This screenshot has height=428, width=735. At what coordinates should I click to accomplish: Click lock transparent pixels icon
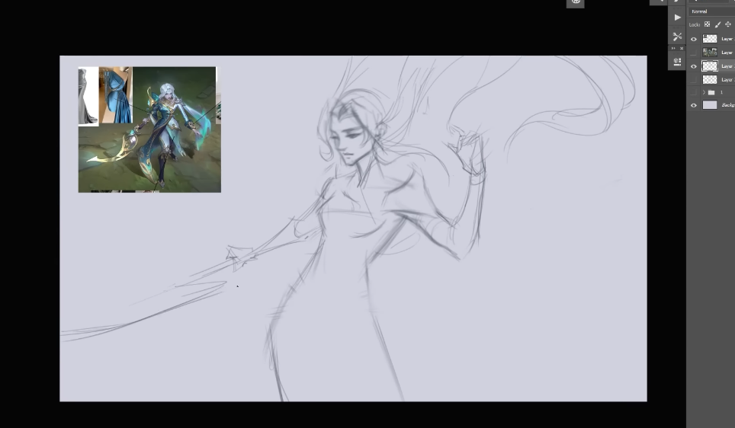[x=707, y=24]
